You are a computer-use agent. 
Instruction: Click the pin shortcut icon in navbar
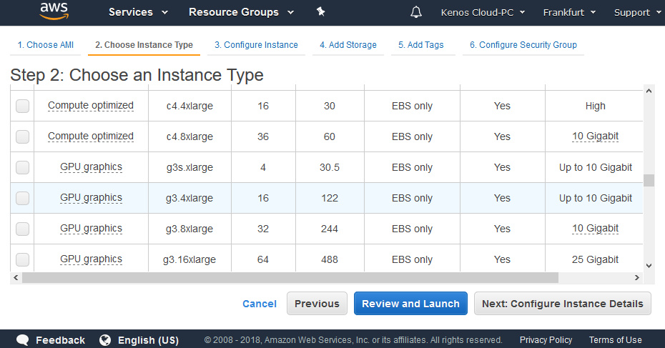tap(320, 12)
